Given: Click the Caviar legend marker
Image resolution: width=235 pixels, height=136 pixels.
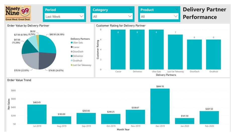Looking at the screenshot, I should [72, 47].
